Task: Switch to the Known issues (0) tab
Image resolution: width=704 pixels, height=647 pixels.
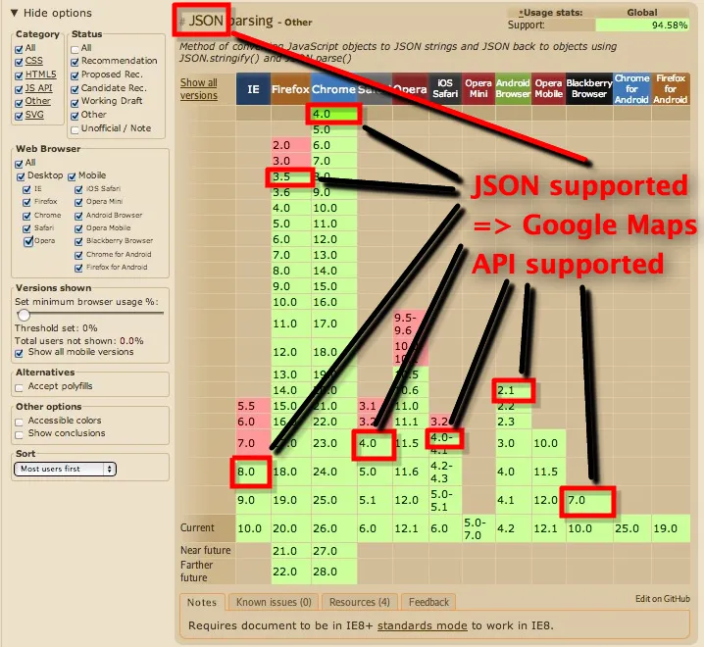Action: 274,602
